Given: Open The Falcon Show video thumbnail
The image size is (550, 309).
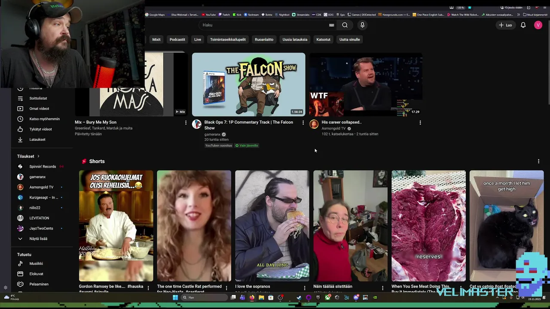Looking at the screenshot, I should point(248,85).
